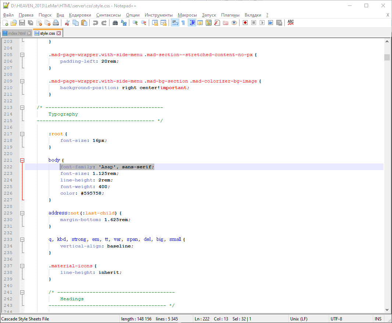Close the style.css tab
The width and height of the screenshot is (392, 323).
[x=58, y=33]
